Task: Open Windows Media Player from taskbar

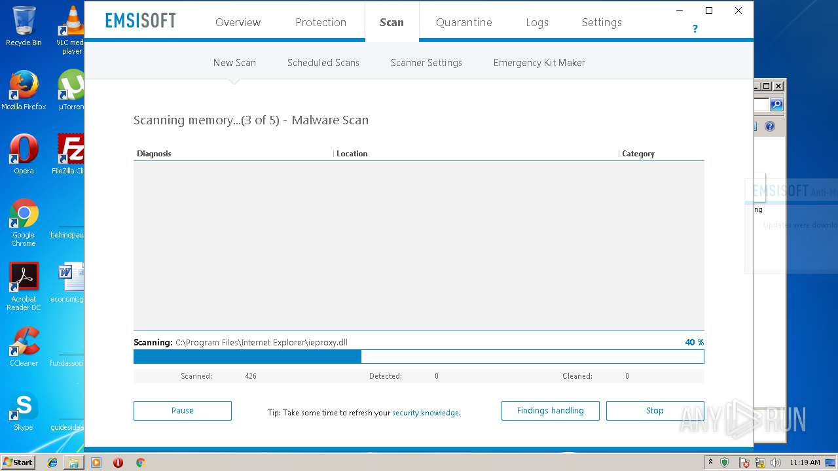Action: tap(96, 462)
